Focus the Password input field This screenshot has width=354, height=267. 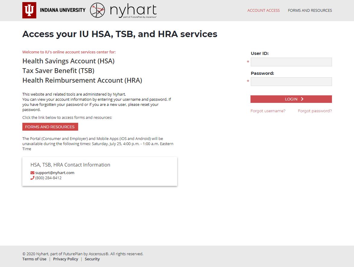(291, 82)
